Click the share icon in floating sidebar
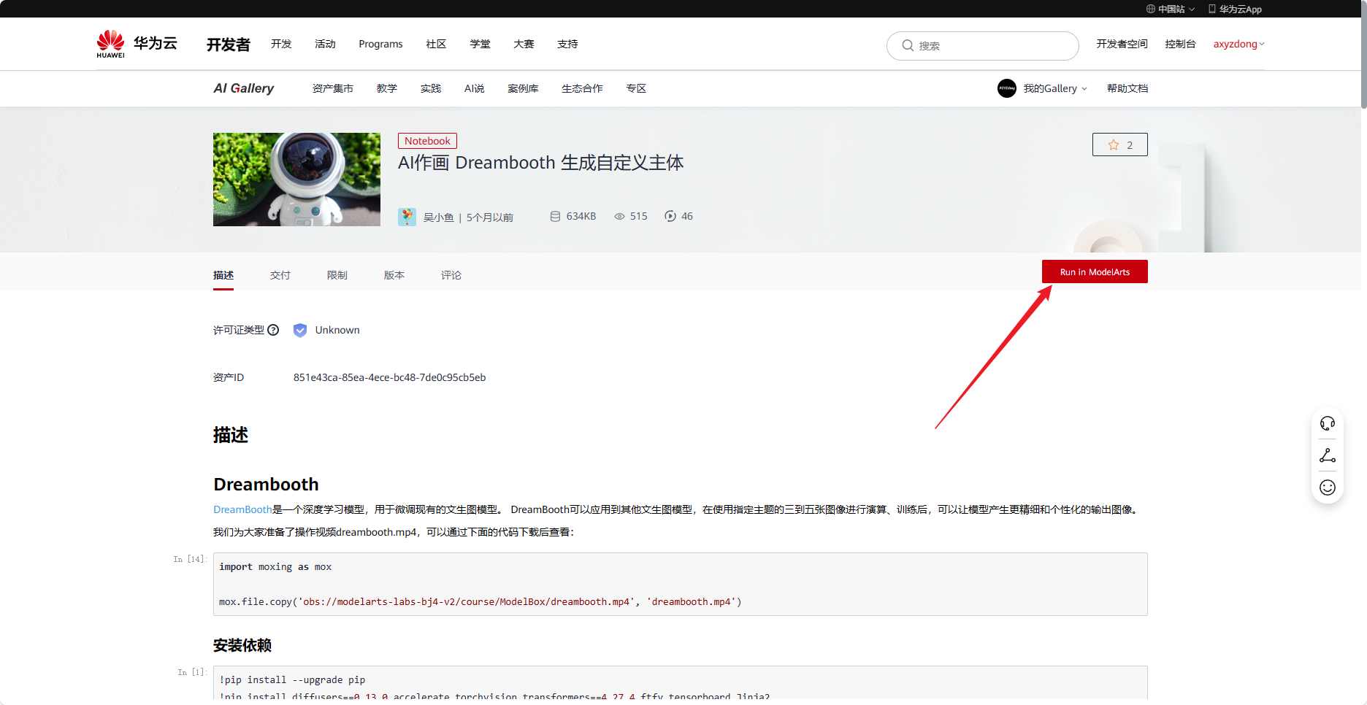 (x=1328, y=455)
